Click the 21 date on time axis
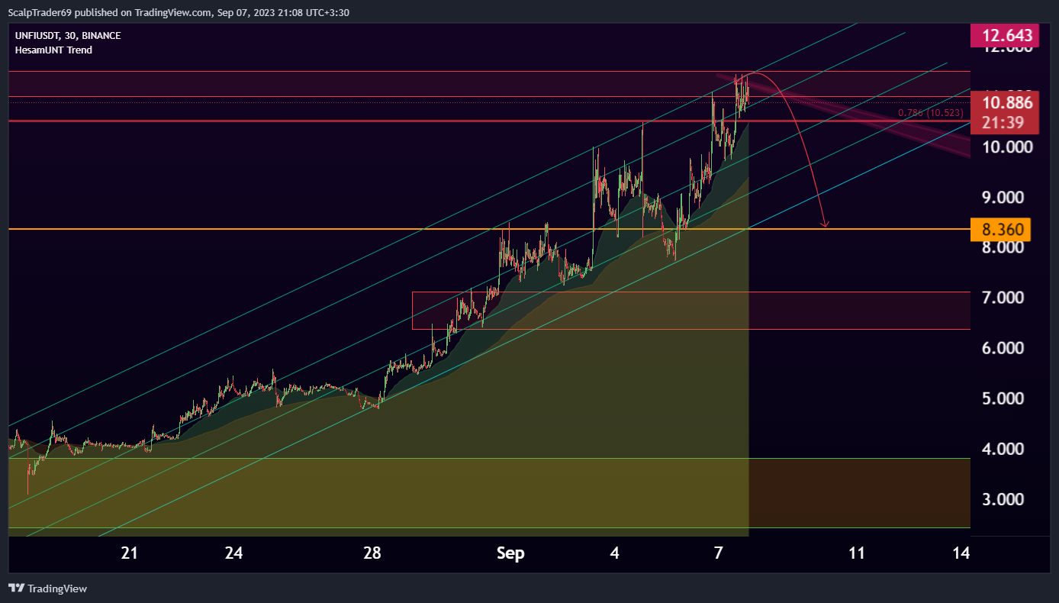 [130, 553]
